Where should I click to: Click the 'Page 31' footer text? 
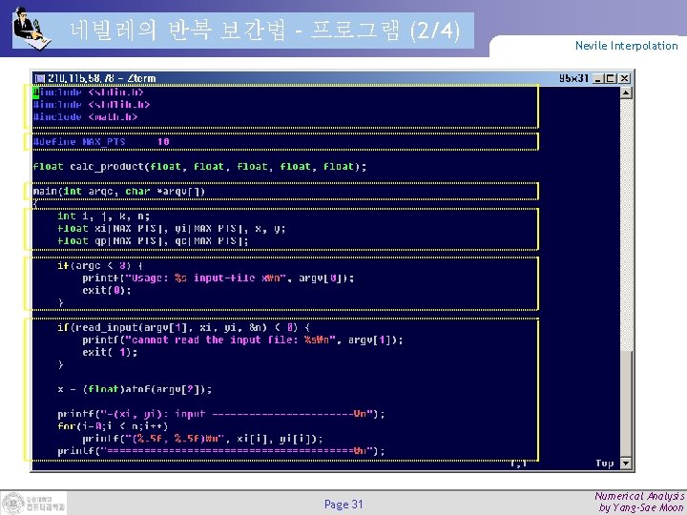tap(343, 505)
